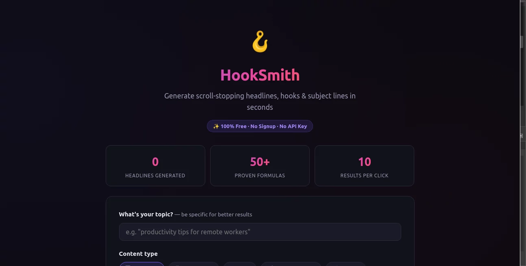The width and height of the screenshot is (526, 266).
Task: Click the hook emoji logo
Action: point(260,41)
